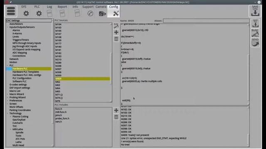Switch to the Info tab
The image size is (266, 149).
click(77, 11)
